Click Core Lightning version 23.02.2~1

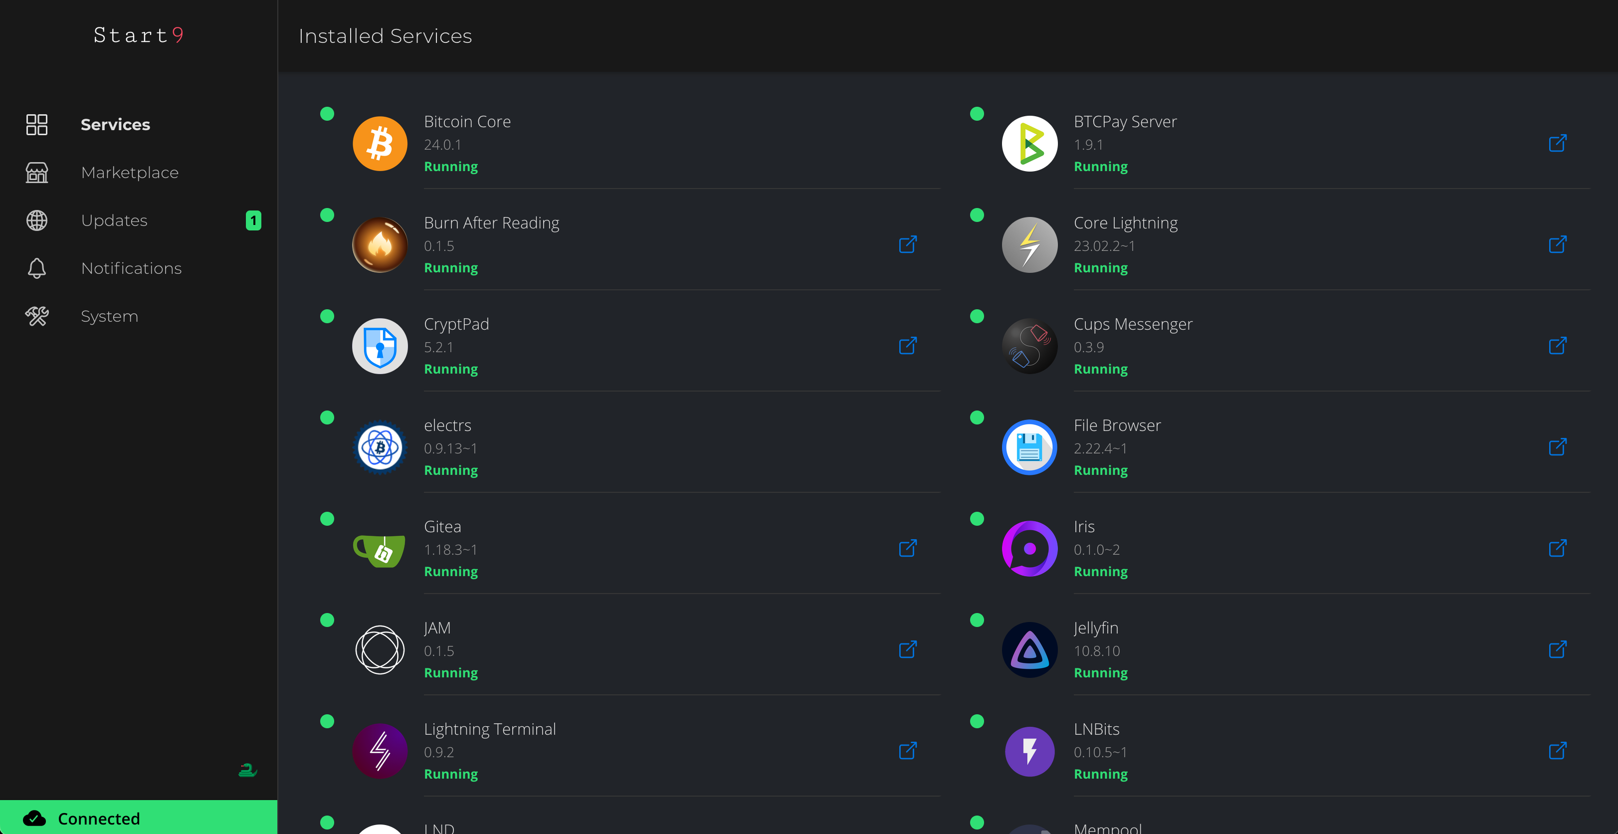coord(1105,246)
